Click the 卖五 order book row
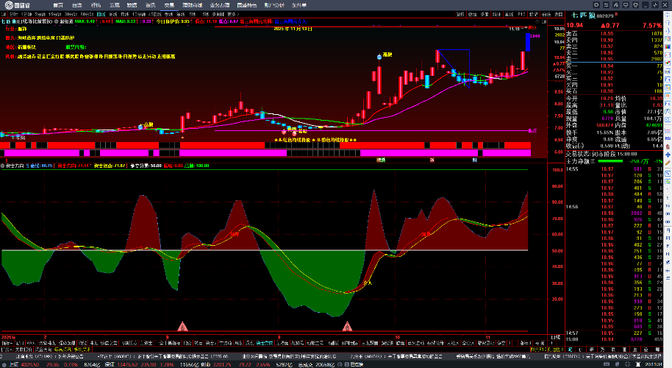 tap(614, 33)
